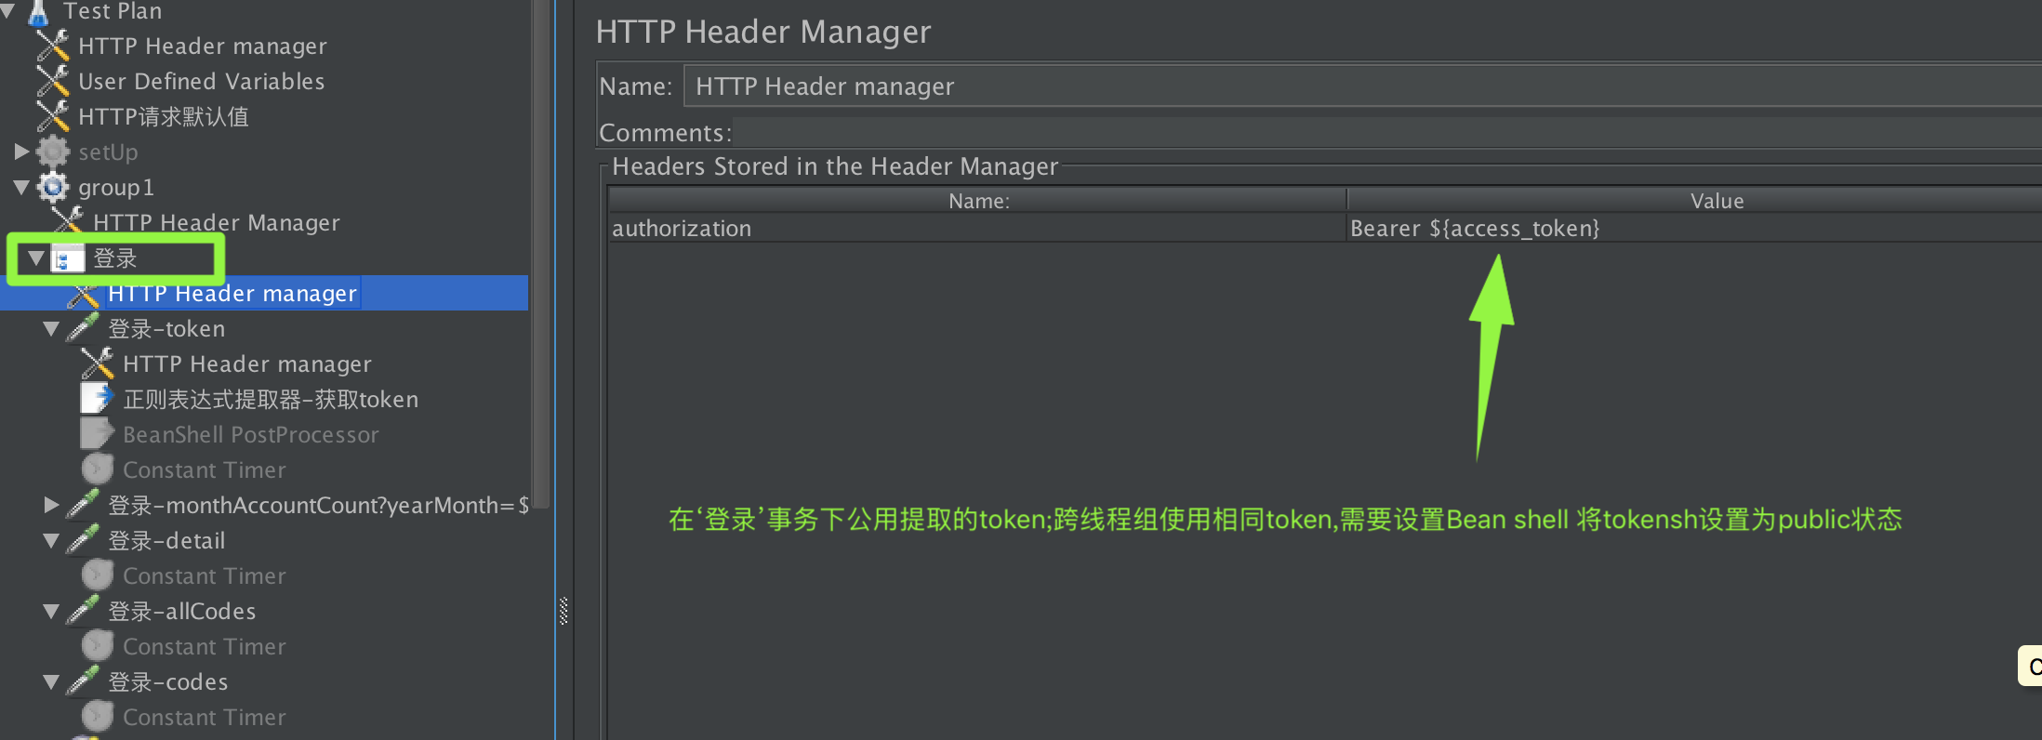Click the authorization header name cell
2042x740 pixels.
(977, 228)
